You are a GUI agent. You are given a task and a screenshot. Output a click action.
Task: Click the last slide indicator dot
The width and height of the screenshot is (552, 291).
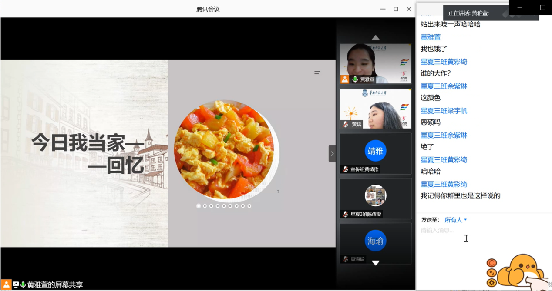(249, 206)
